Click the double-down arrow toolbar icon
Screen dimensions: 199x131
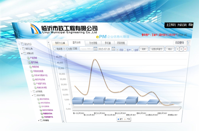(x=177, y=49)
